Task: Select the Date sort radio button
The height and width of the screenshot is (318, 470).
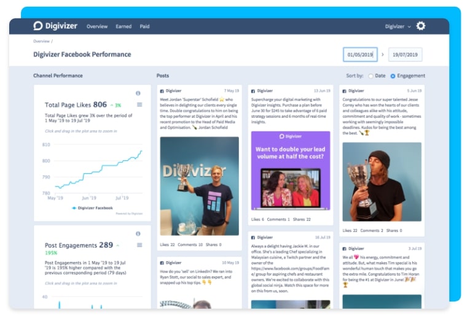Action: click(371, 76)
